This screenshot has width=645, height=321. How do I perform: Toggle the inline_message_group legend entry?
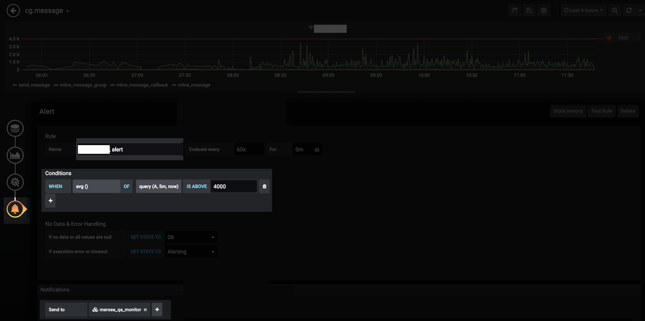click(x=82, y=85)
